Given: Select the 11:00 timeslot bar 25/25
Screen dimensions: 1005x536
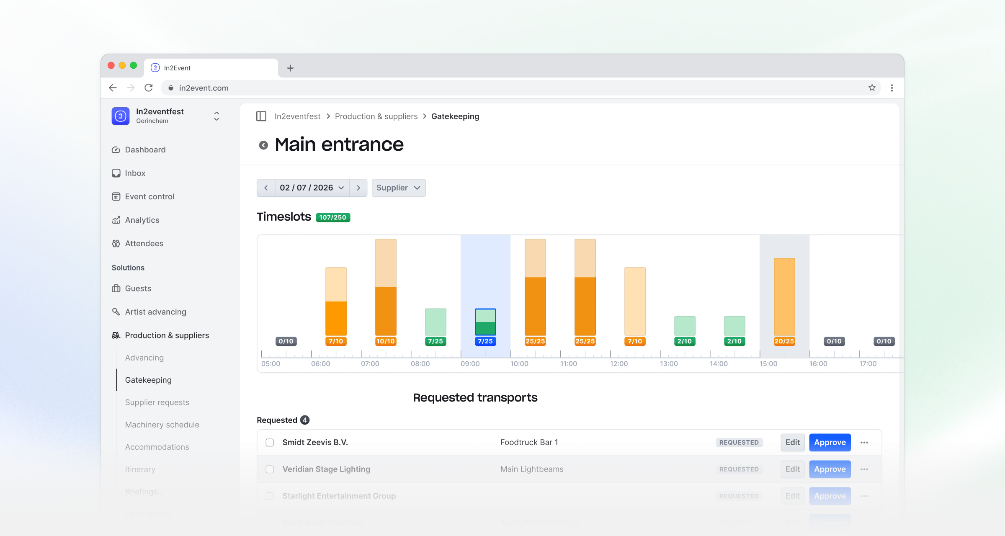Looking at the screenshot, I should [x=585, y=287].
